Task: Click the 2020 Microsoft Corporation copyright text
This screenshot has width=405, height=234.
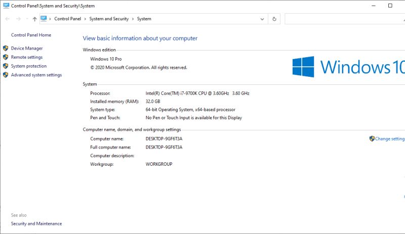Action: pos(138,68)
